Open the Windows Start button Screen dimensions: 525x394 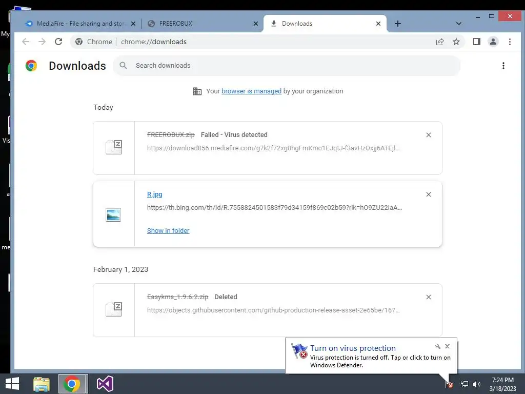(12, 384)
